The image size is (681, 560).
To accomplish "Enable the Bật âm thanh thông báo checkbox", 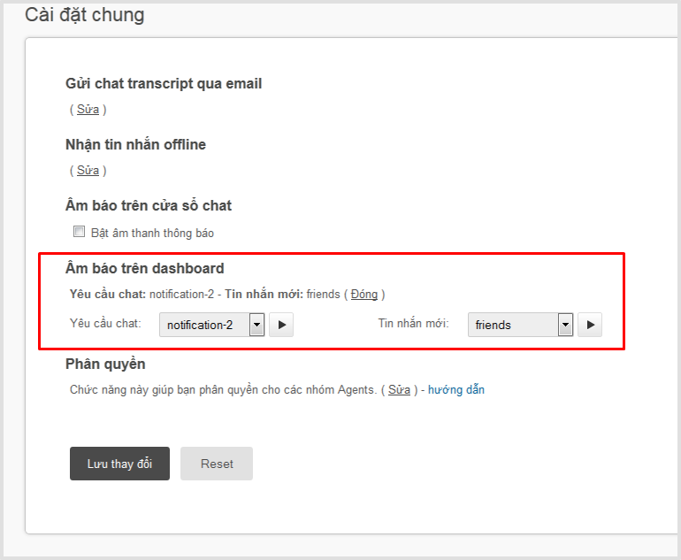I will click(x=79, y=232).
